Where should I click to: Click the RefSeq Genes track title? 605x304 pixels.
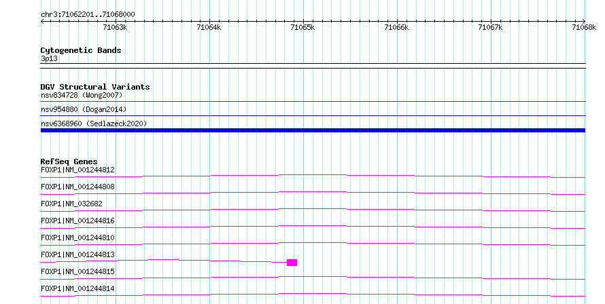click(69, 161)
